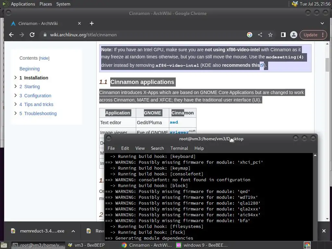Viewport: 332px width, 249px height.
Task: Open the System panel menu
Action: coord(63,4)
